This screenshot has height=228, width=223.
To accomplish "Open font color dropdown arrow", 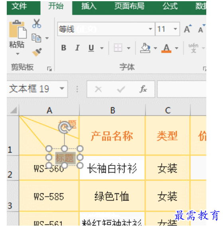I will click(177, 48).
